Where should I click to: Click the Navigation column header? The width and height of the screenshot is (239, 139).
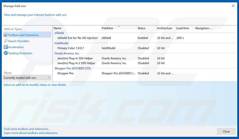point(204,28)
